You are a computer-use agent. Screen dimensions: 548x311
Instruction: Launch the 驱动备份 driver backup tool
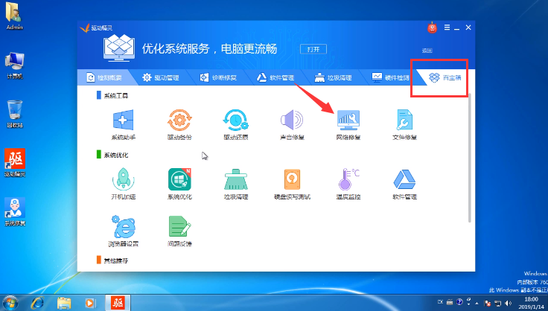179,121
